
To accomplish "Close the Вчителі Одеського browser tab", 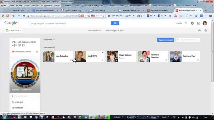I will tap(201, 10).
